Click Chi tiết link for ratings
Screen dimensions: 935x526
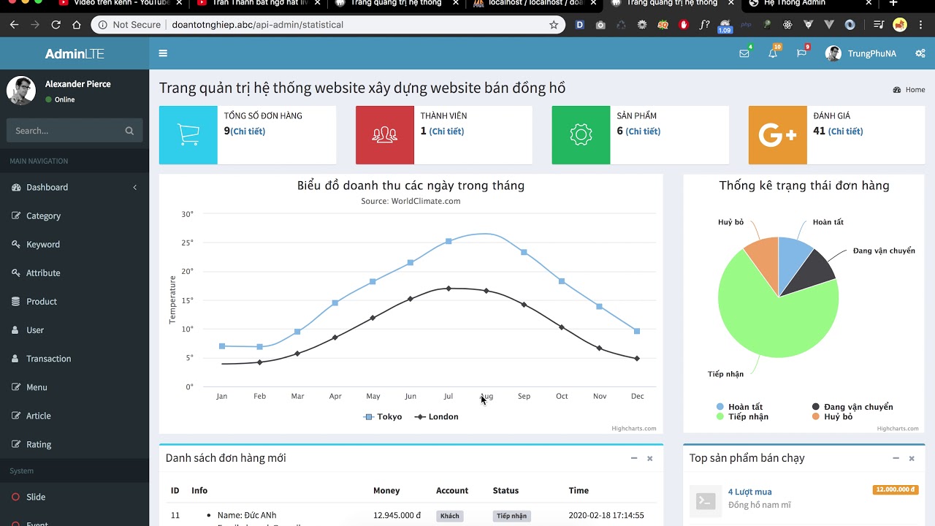click(x=845, y=131)
